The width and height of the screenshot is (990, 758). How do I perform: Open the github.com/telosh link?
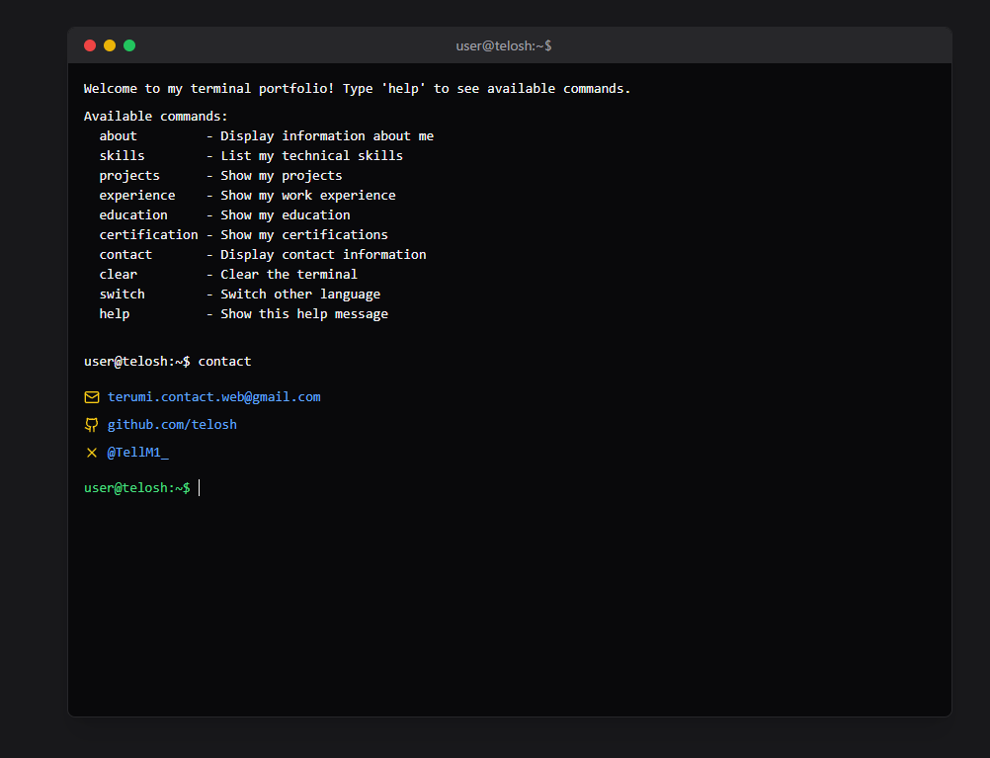point(172,425)
